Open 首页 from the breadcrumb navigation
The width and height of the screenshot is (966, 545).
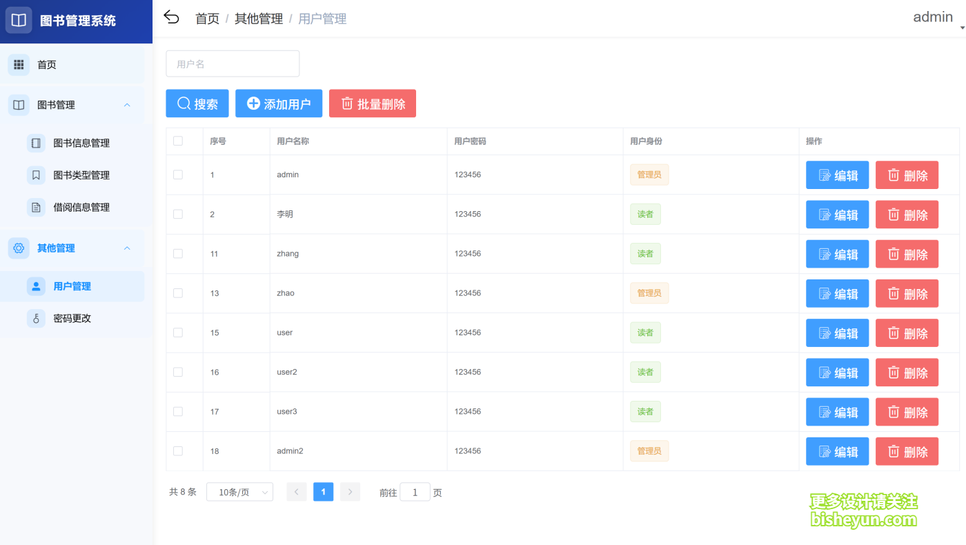206,19
